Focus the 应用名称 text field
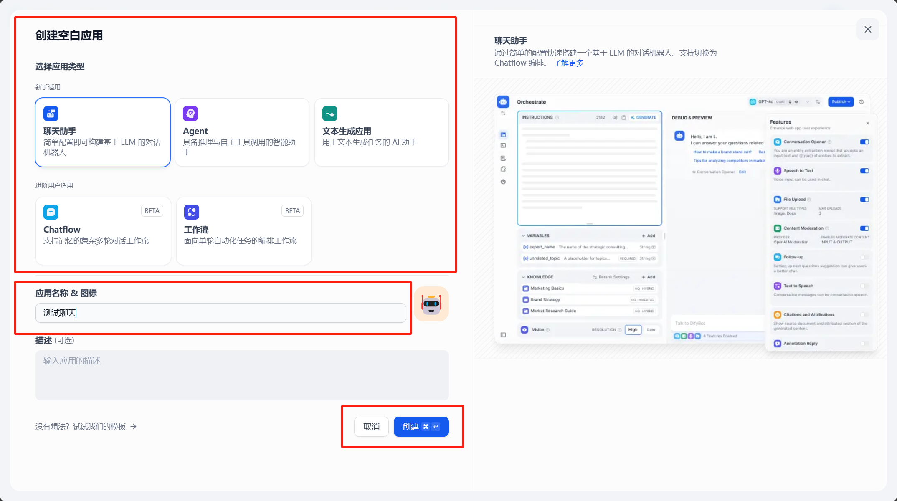 (220, 313)
